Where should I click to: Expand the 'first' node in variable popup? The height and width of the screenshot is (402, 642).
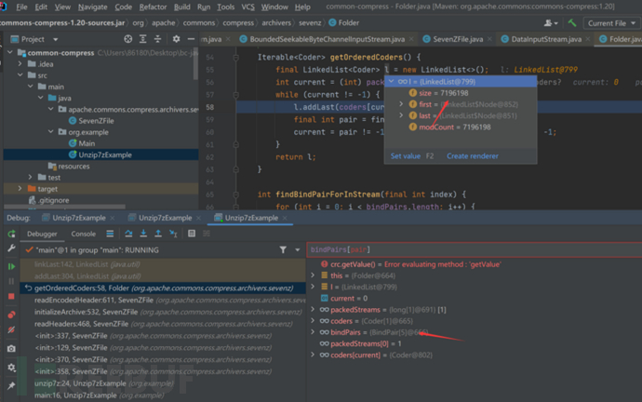(401, 104)
